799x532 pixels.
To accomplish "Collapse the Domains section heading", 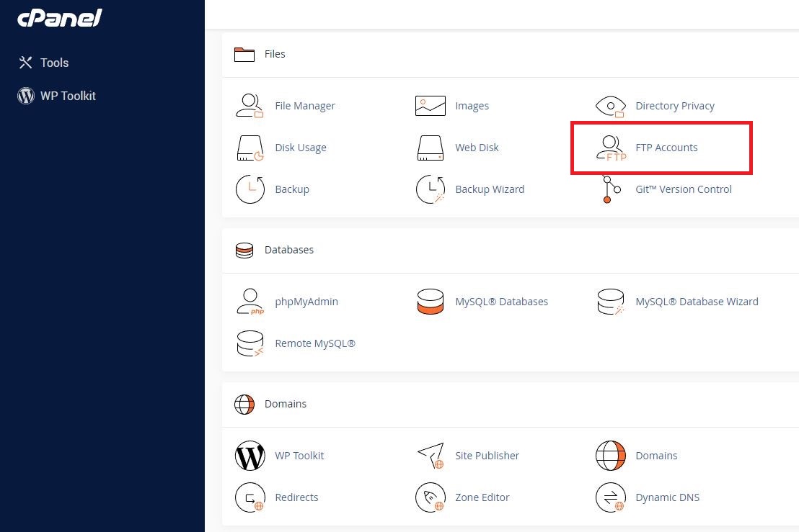I will point(286,404).
